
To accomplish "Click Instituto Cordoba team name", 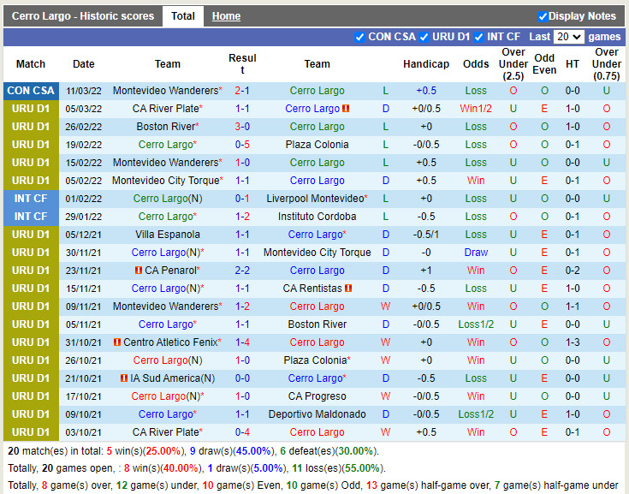I will pos(317,217).
